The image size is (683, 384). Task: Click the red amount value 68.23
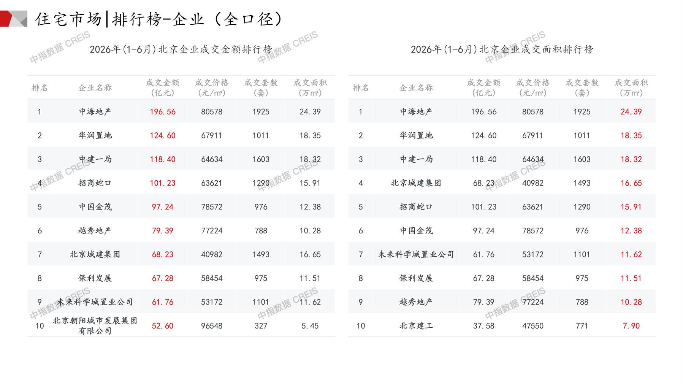pyautogui.click(x=163, y=254)
